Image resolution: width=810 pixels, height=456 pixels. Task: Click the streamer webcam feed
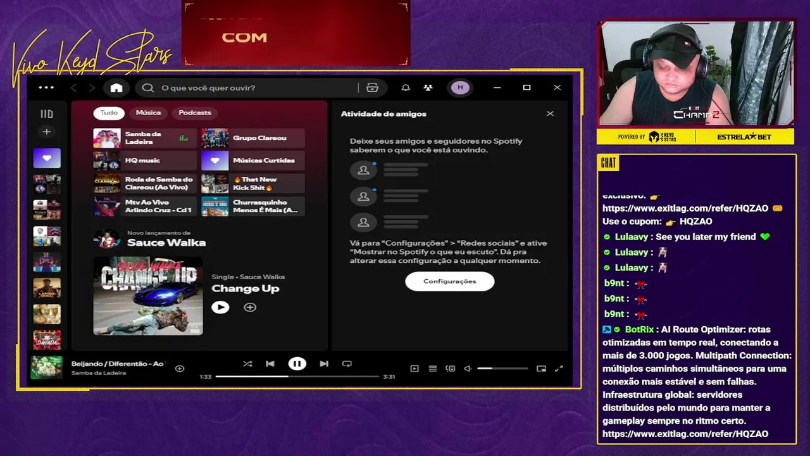[696, 73]
